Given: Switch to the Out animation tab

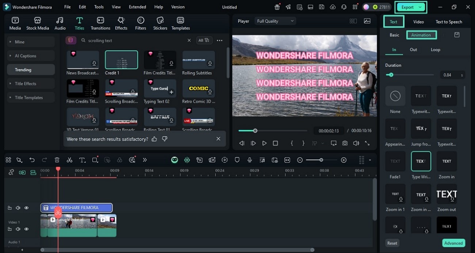Looking at the screenshot, I should tap(413, 50).
